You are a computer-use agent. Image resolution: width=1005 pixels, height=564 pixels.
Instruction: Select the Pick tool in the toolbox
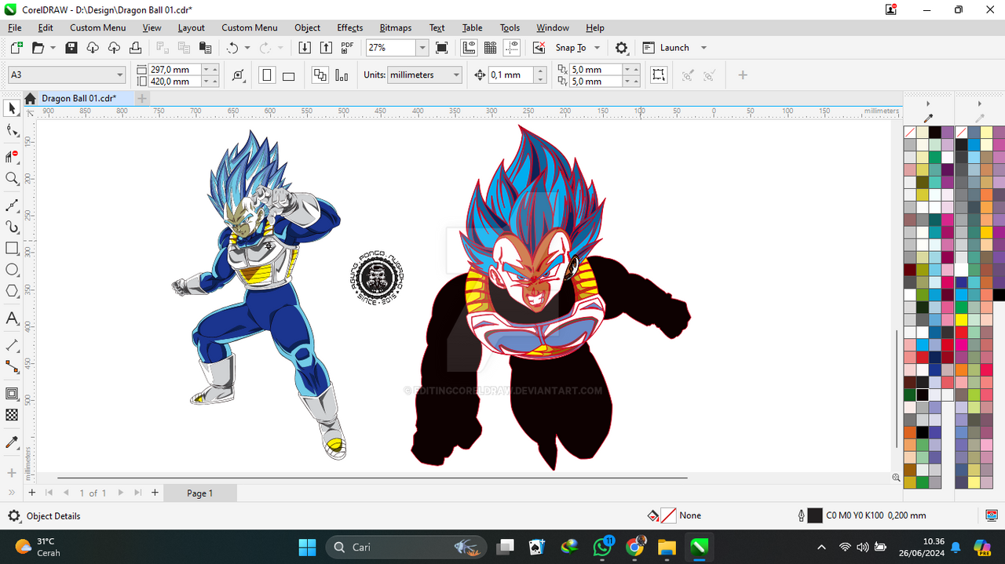(x=12, y=108)
